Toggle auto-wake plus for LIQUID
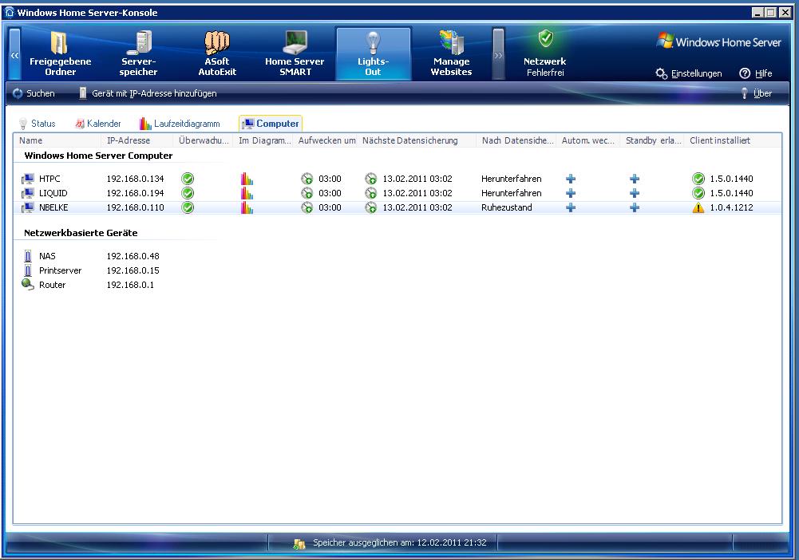The width and height of the screenshot is (799, 560). pyautogui.click(x=571, y=193)
